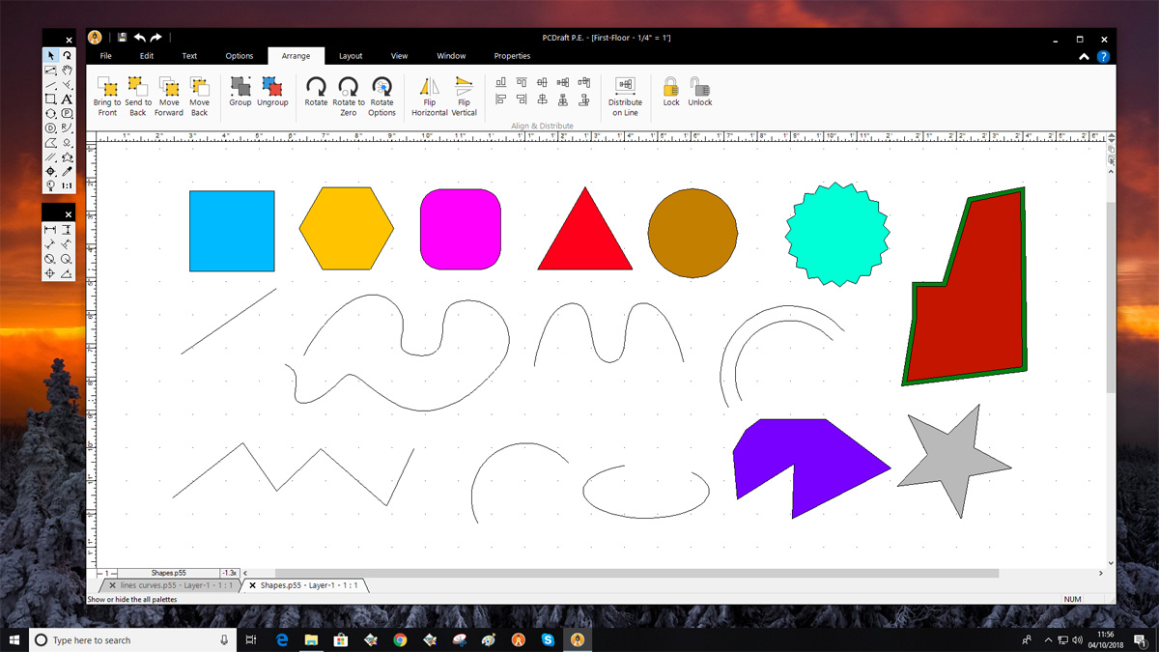Click the Unlock padlock icon
The width and height of the screenshot is (1159, 652).
pos(699,87)
